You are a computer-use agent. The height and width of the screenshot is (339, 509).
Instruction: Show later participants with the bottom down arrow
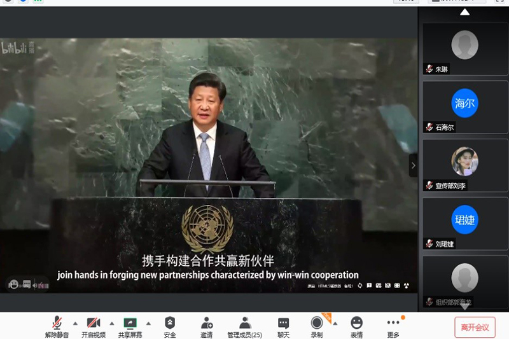coord(465,307)
